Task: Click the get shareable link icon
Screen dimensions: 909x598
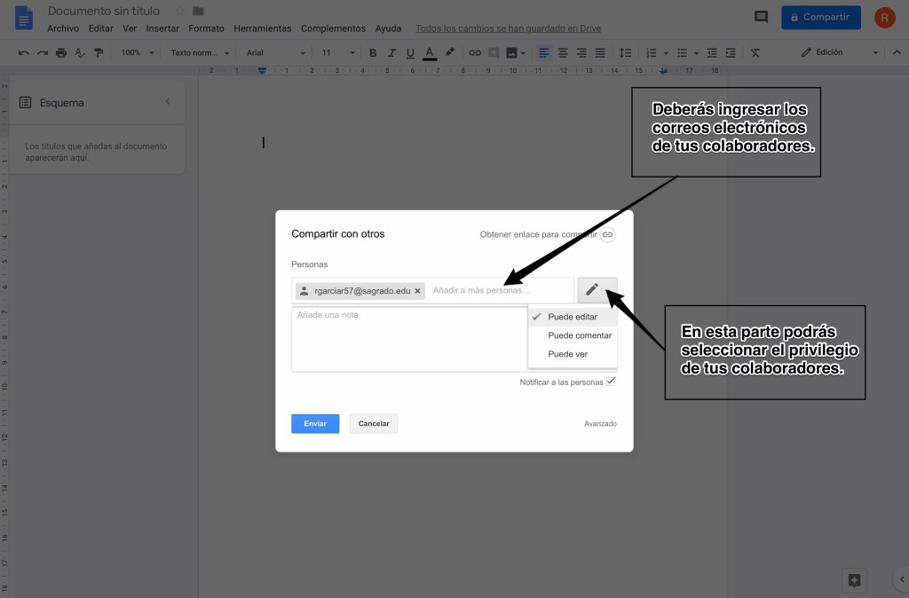Action: click(607, 234)
